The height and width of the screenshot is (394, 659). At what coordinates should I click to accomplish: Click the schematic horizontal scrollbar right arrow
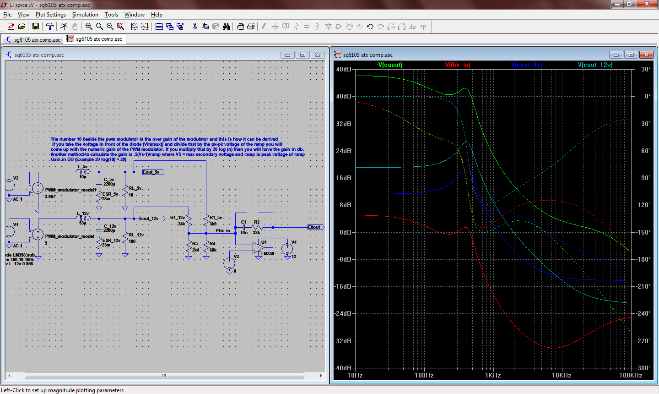click(x=321, y=376)
